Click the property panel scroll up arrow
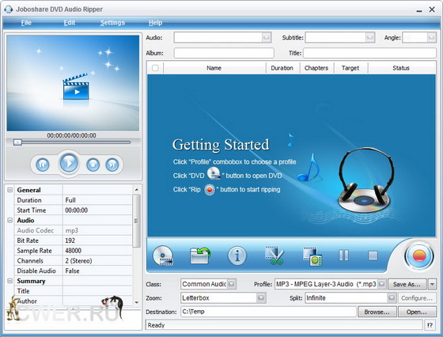This screenshot has width=443, height=337. coord(136,190)
